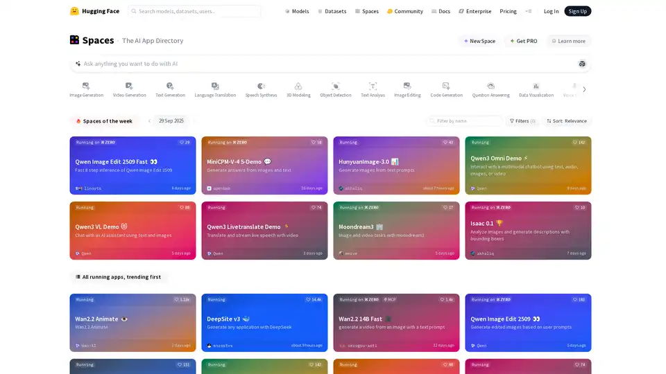666x374 pixels.
Task: Choose the 3D Modeling category icon
Action: pyautogui.click(x=298, y=87)
